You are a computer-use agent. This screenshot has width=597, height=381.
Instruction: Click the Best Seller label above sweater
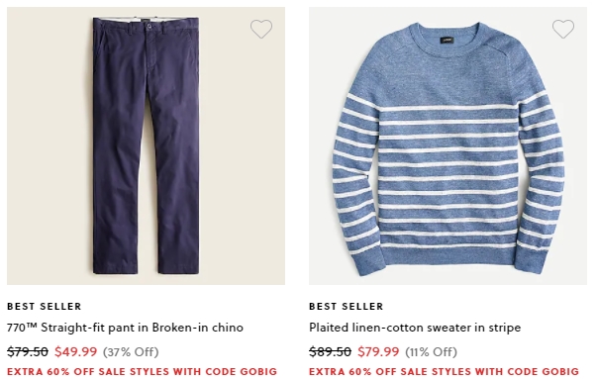point(347,307)
